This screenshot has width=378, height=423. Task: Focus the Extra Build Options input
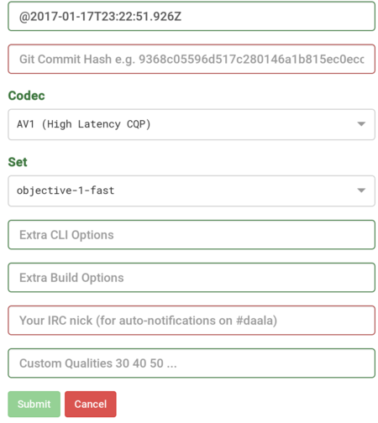click(x=192, y=278)
